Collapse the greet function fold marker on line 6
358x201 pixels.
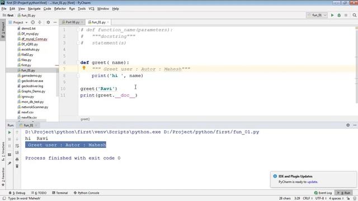click(x=78, y=63)
